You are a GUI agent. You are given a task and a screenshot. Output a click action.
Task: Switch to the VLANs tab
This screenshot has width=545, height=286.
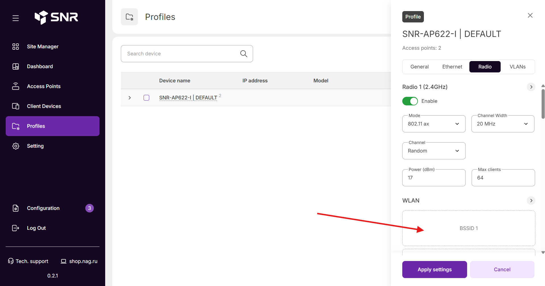coord(517,67)
